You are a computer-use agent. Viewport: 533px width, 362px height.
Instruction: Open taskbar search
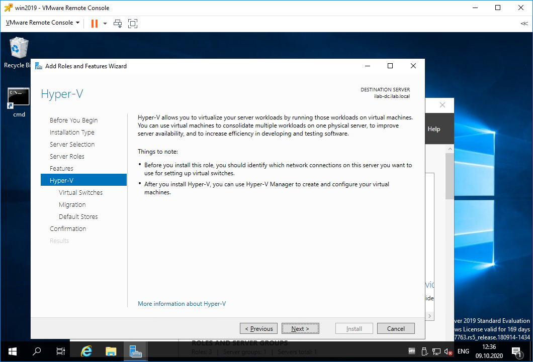[x=37, y=351]
